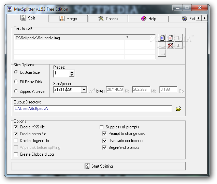The width and height of the screenshot is (217, 184).
Task: Click the size graph icon beside bytes
Action: coord(92,91)
